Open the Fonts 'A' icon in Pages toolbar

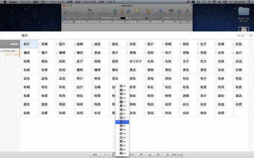pos(187,11)
